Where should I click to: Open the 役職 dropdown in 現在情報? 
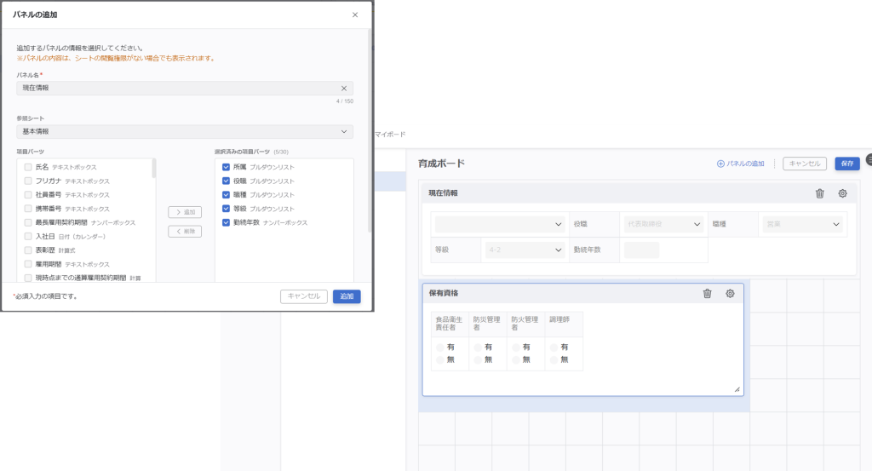click(664, 224)
